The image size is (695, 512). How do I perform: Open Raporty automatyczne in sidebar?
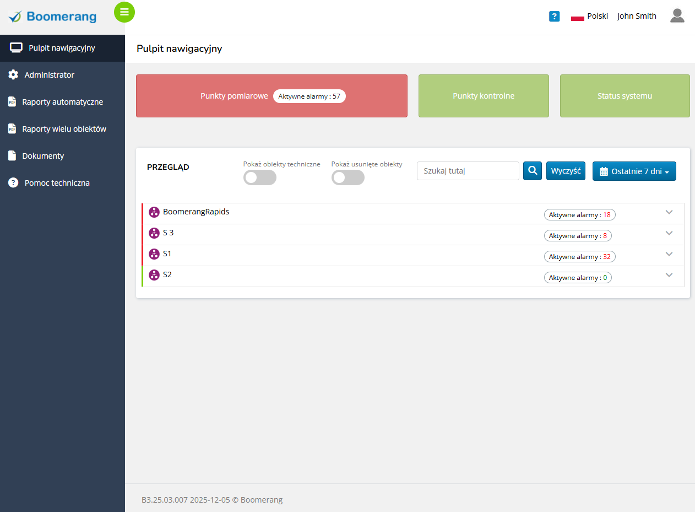[62, 102]
